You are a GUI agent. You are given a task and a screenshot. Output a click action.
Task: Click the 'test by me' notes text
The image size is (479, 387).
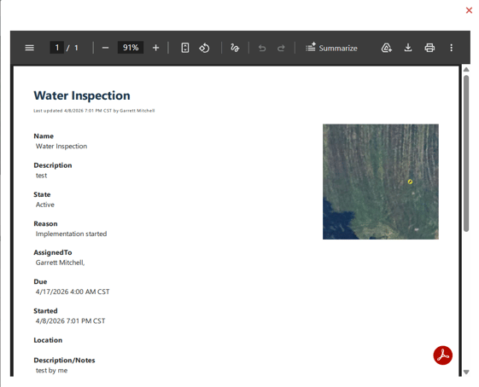pos(51,371)
